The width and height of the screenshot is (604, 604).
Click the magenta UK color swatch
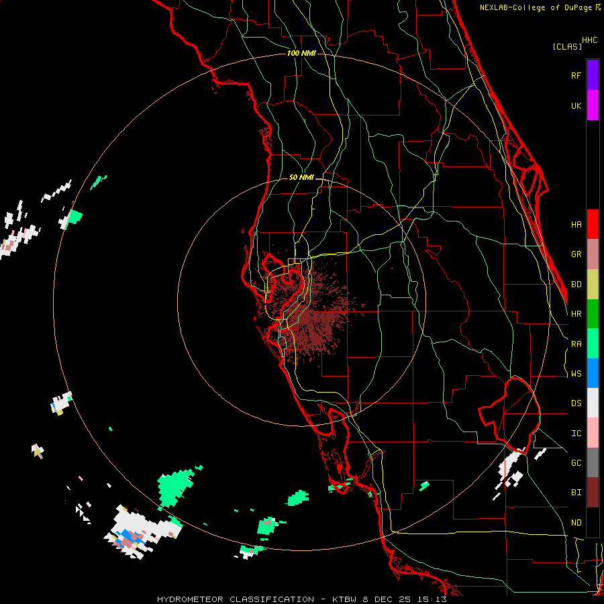pyautogui.click(x=593, y=105)
